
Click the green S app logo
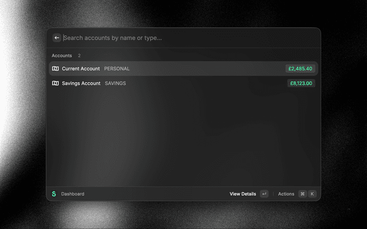coord(54,194)
